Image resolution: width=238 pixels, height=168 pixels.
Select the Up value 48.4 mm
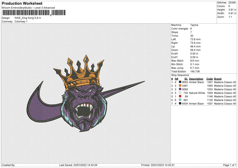coord(195,46)
